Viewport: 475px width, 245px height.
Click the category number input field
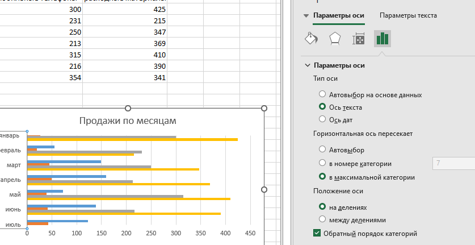click(453, 164)
